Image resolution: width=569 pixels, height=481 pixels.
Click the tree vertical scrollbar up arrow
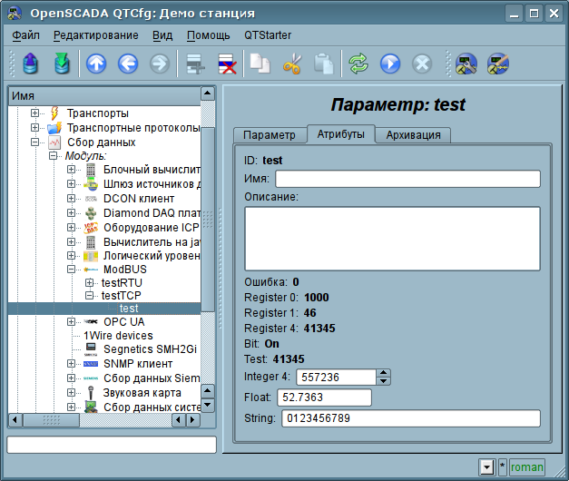208,93
